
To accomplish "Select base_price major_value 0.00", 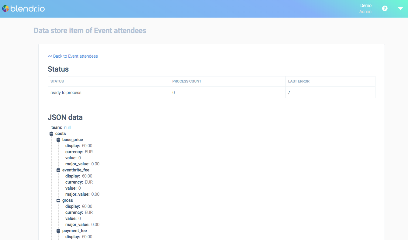I will (x=95, y=164).
